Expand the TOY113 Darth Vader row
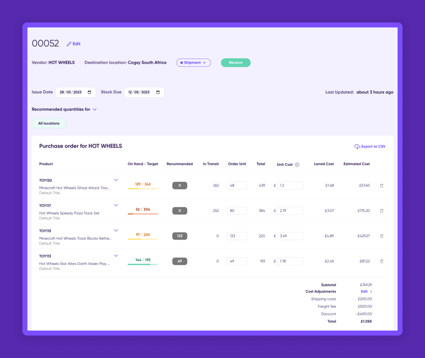This screenshot has width=425, height=358. (x=116, y=255)
